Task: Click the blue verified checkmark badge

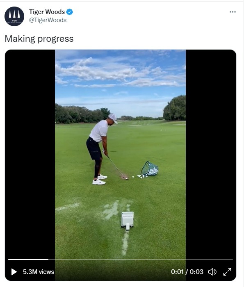Action: (x=70, y=12)
